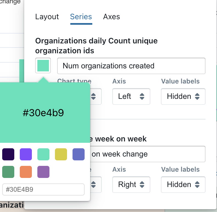Pick the dark purple color swatch
The width and height of the screenshot is (217, 212).
(x=8, y=154)
